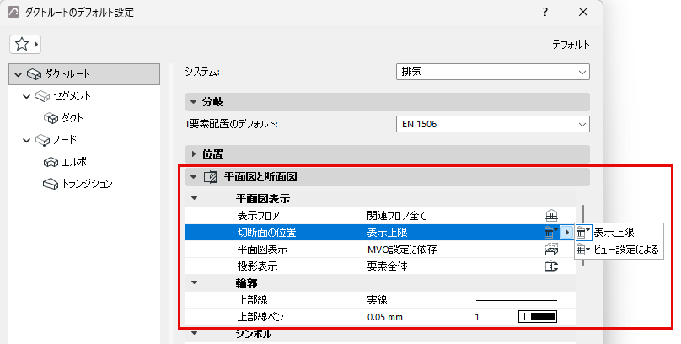Click the セグメント icon in tree
The image size is (681, 344).
click(42, 96)
